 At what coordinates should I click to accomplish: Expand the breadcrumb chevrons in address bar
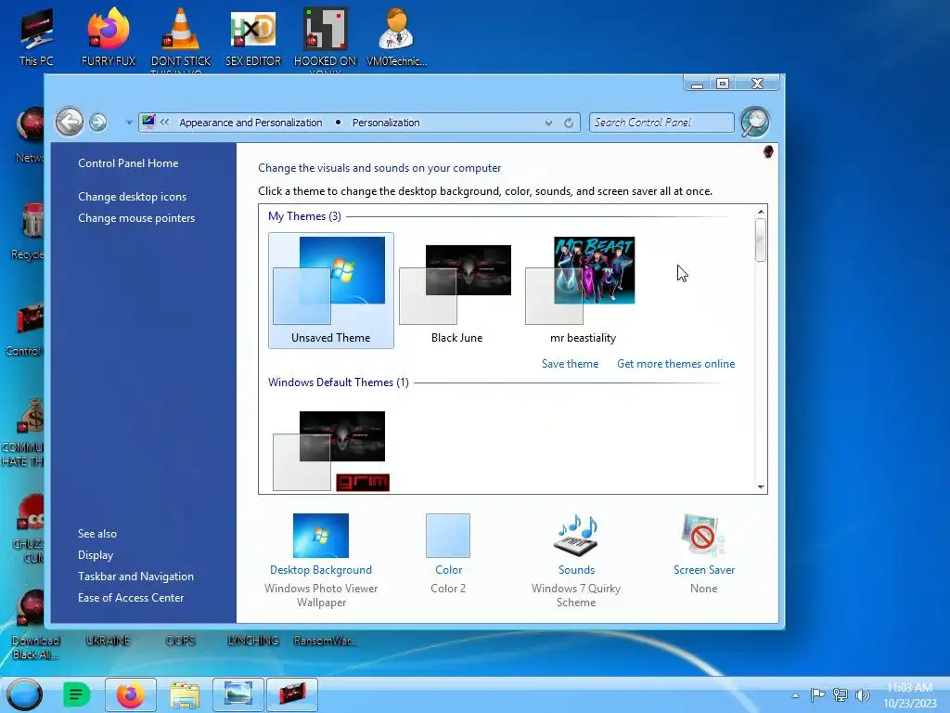(165, 123)
